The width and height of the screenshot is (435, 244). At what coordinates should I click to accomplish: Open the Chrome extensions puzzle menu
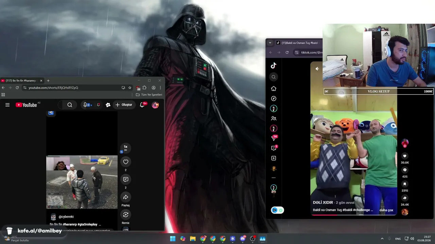144,88
